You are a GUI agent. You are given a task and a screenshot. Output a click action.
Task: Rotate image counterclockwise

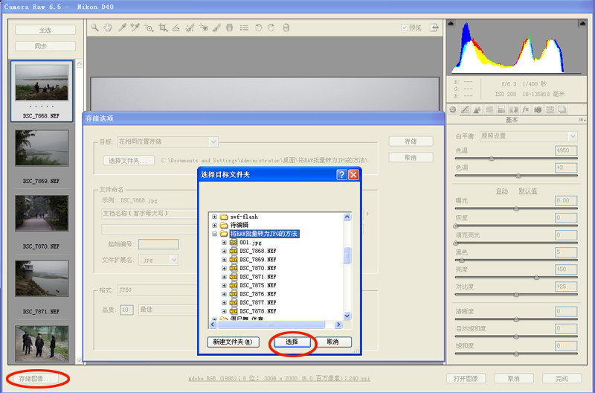click(258, 28)
